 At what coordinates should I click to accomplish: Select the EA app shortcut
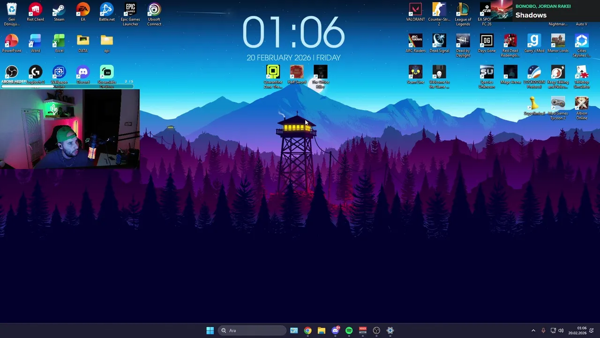click(x=83, y=12)
